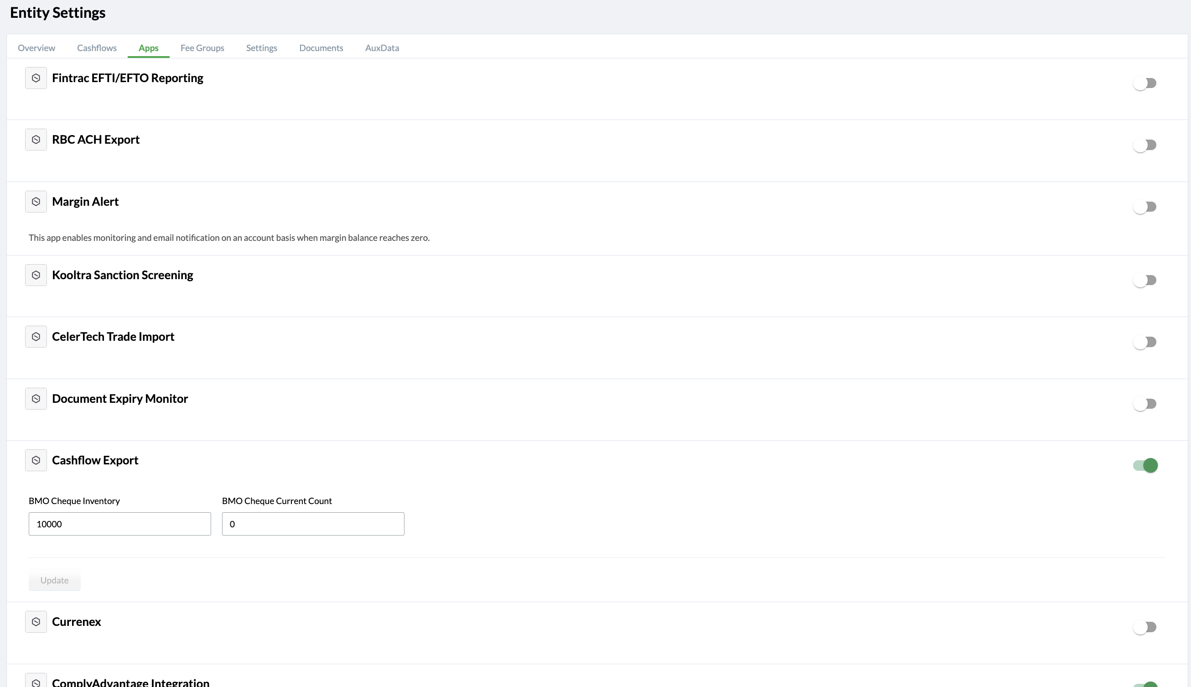
Task: Click the Currenex app icon
Action: 36,622
